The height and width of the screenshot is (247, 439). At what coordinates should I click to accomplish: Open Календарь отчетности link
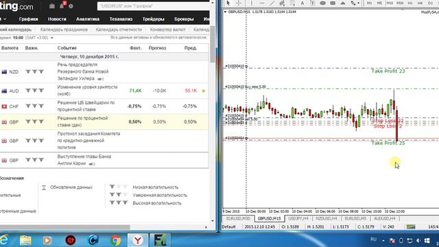[119, 30]
